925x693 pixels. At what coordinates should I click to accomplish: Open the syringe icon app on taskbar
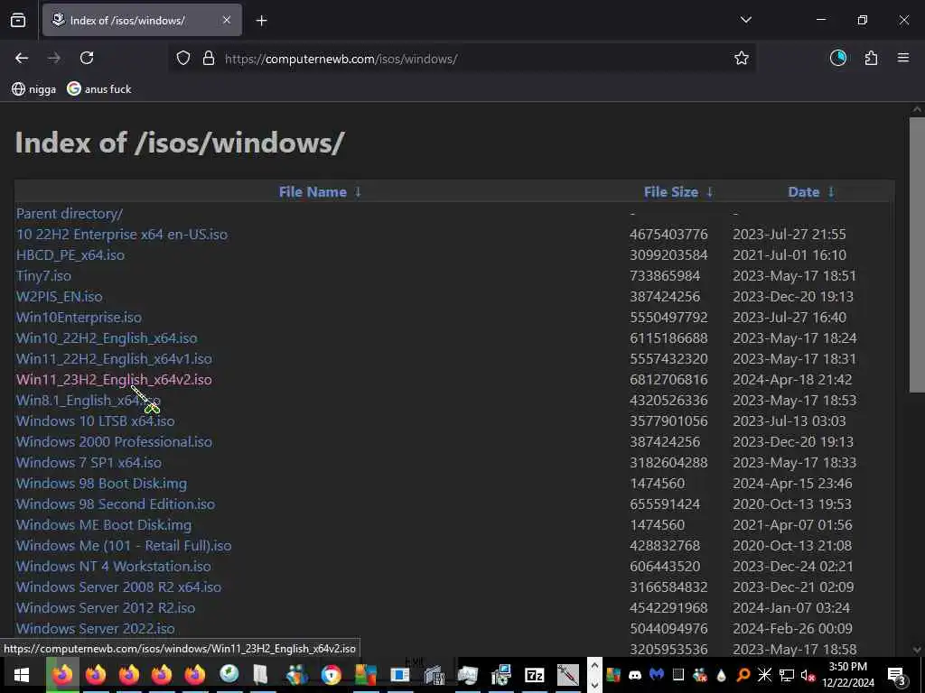[568, 675]
